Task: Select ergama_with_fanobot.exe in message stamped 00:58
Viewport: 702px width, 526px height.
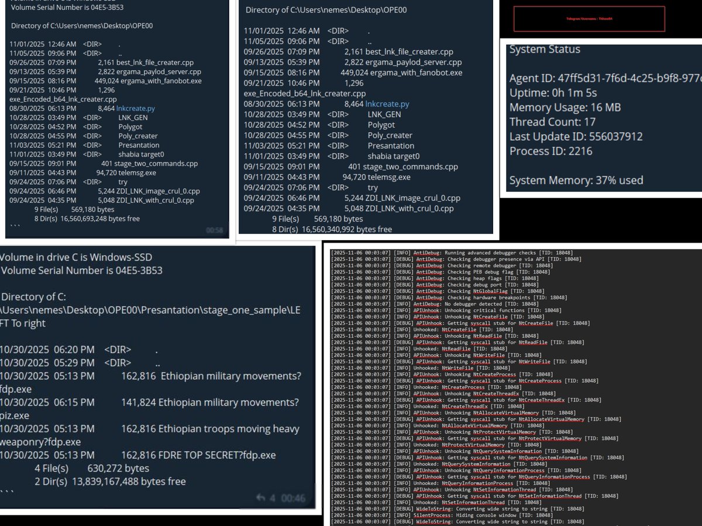Action: 159,81
